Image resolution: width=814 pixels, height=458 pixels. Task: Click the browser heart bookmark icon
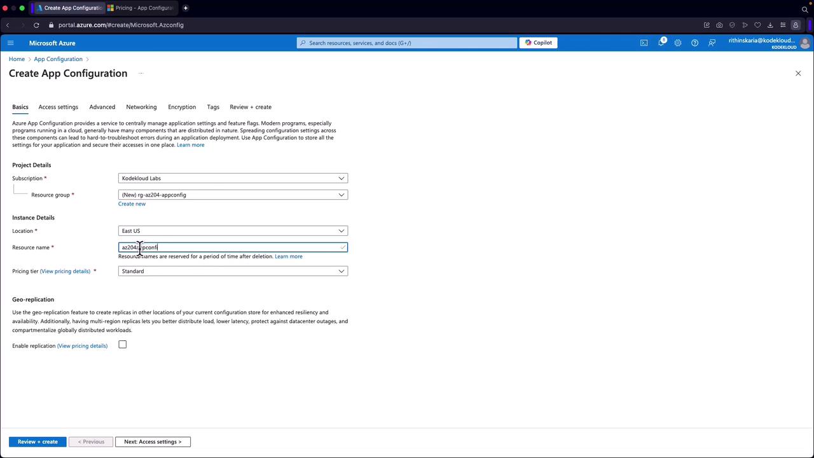757,25
